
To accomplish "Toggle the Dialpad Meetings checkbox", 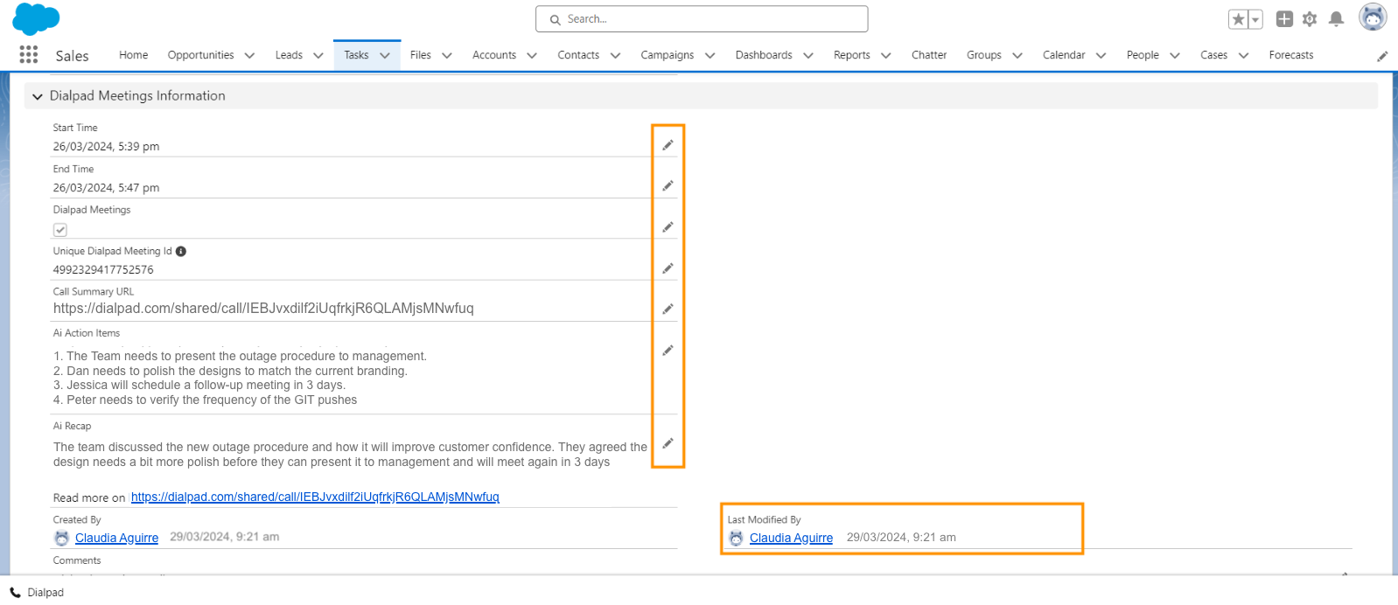I will point(60,230).
